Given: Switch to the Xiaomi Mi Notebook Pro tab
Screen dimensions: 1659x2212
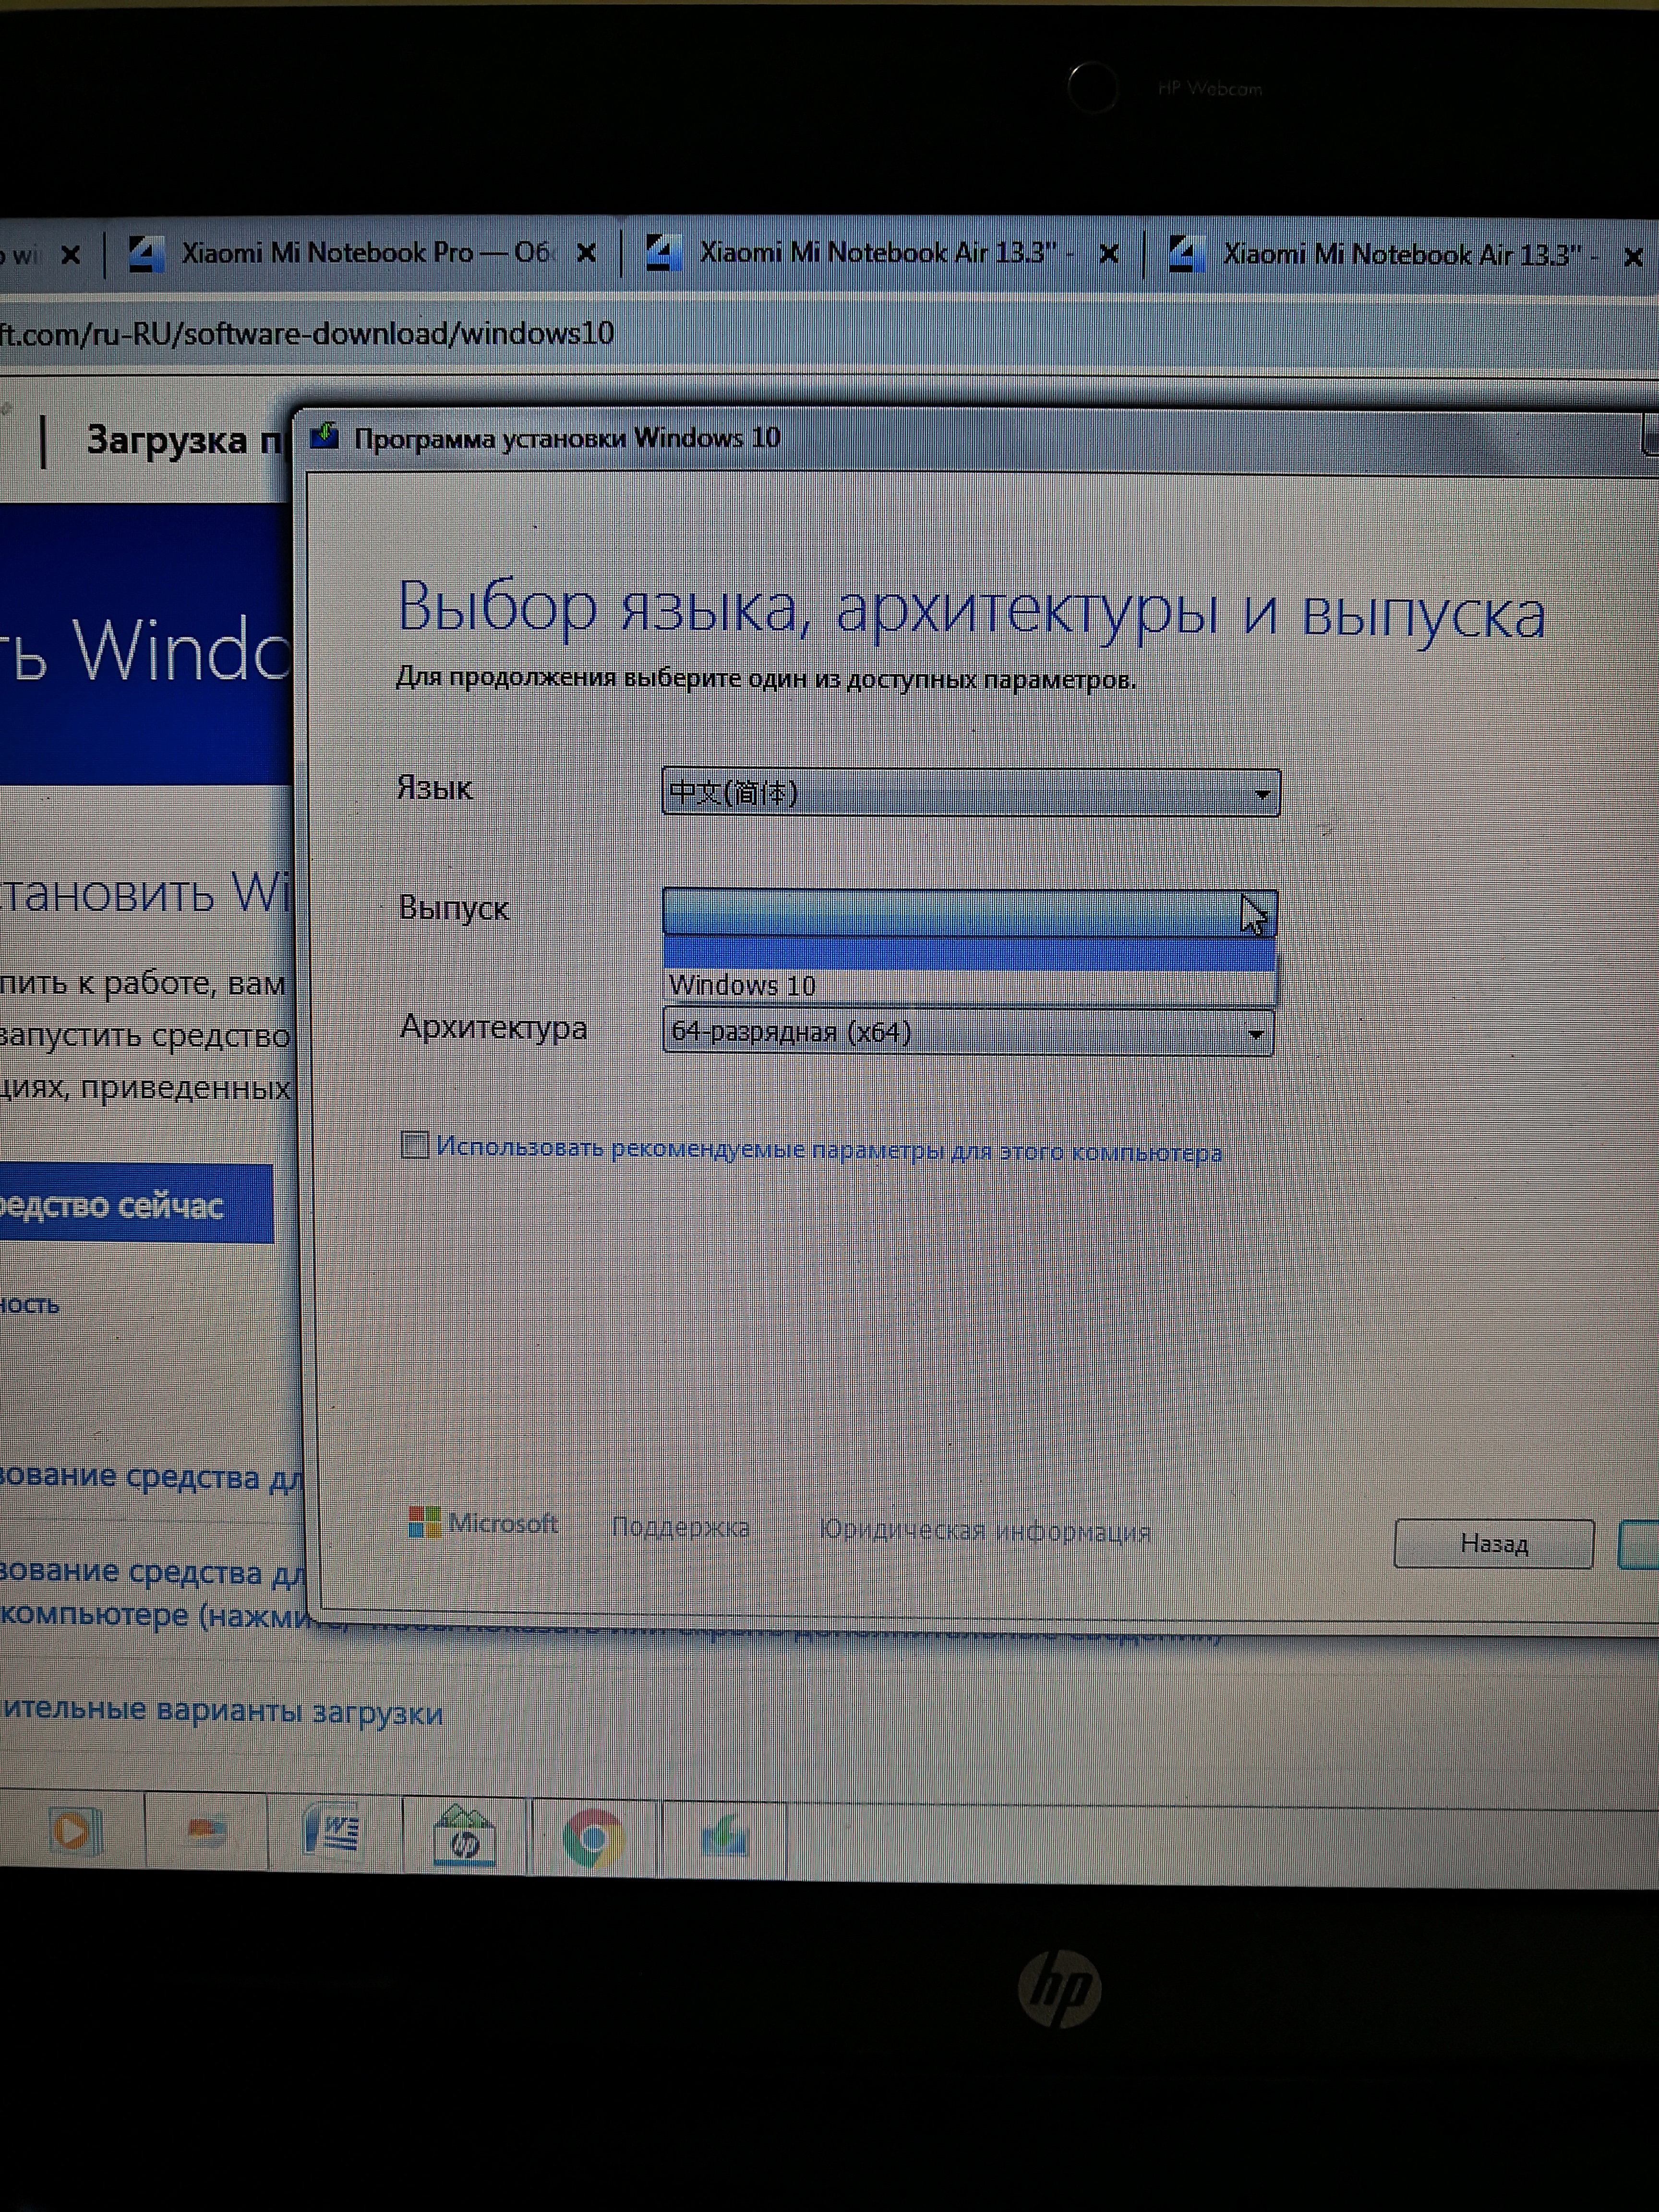Looking at the screenshot, I should [365, 253].
